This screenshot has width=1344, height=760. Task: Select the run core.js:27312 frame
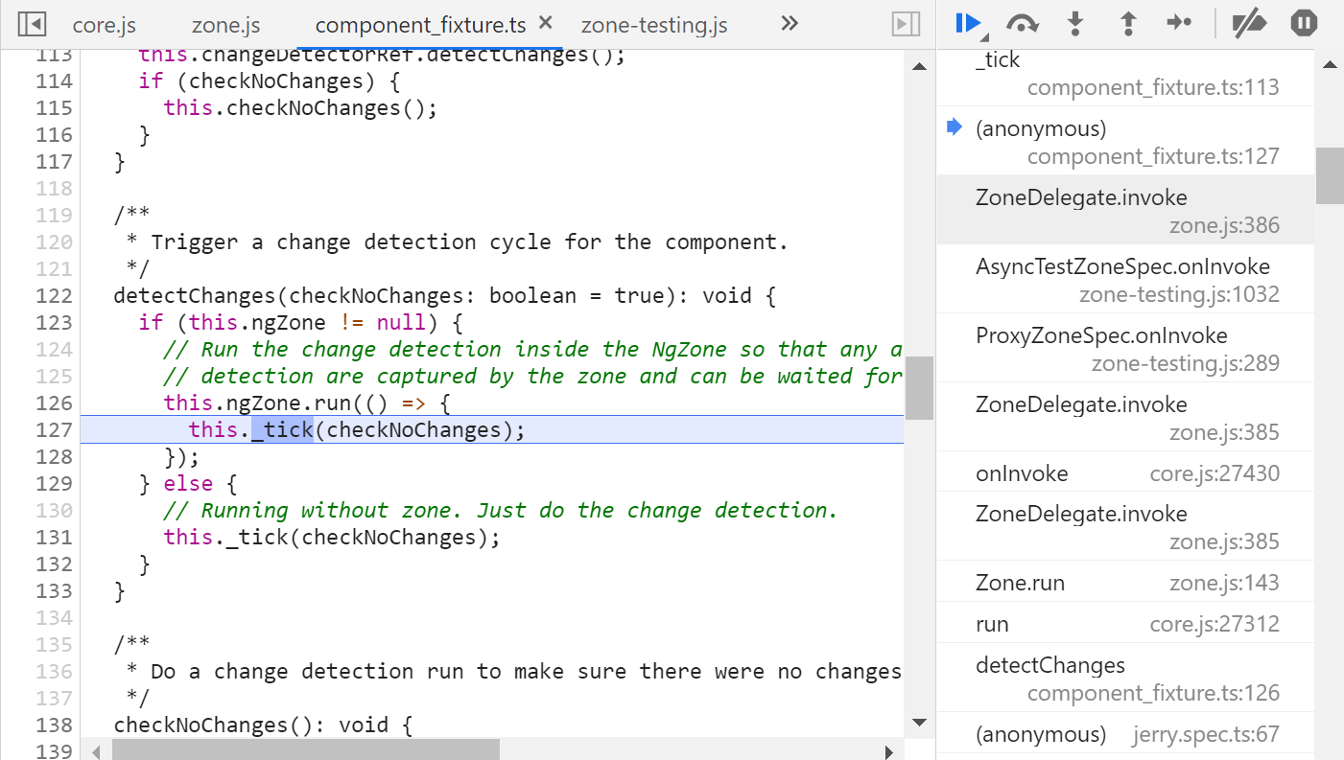pyautogui.click(x=1125, y=623)
